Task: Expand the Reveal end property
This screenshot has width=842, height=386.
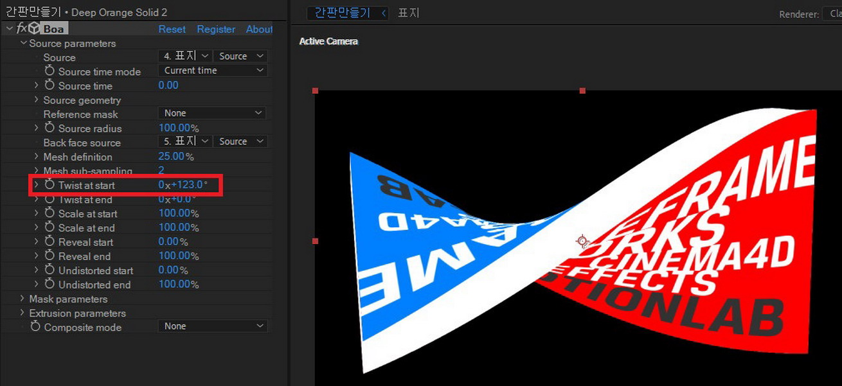Action: point(37,256)
